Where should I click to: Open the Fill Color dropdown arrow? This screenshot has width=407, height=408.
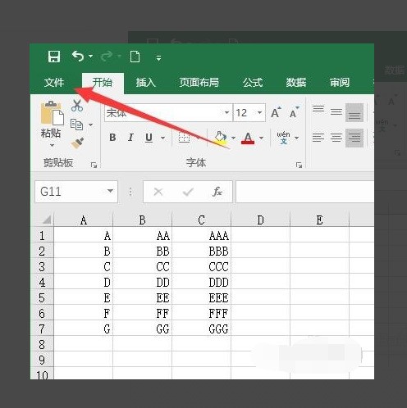[x=233, y=138]
